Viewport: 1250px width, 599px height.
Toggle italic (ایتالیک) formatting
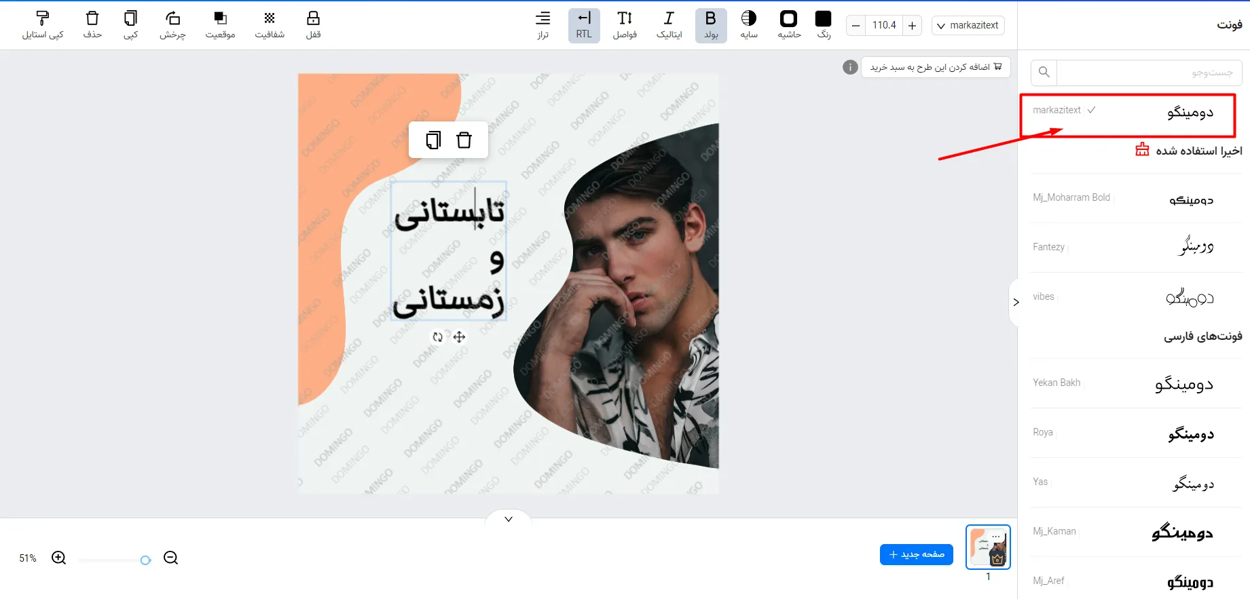[669, 25]
